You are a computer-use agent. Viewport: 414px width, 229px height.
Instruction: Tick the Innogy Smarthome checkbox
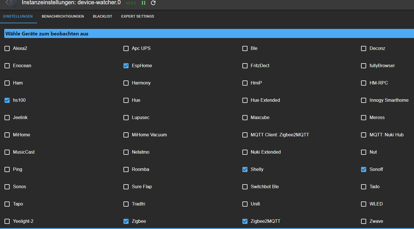tap(364, 100)
